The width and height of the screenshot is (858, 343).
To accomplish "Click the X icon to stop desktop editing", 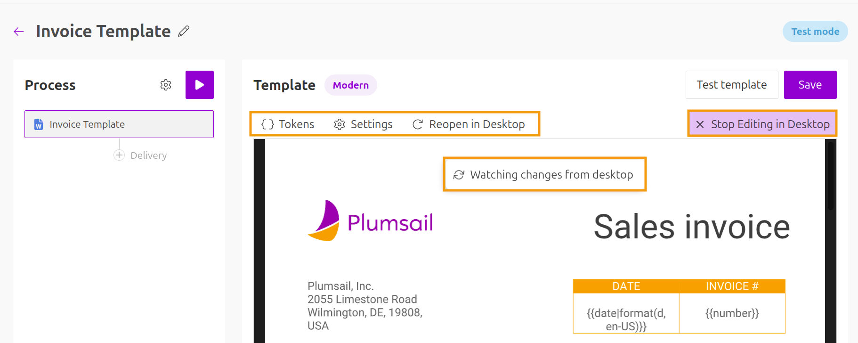I will (700, 124).
